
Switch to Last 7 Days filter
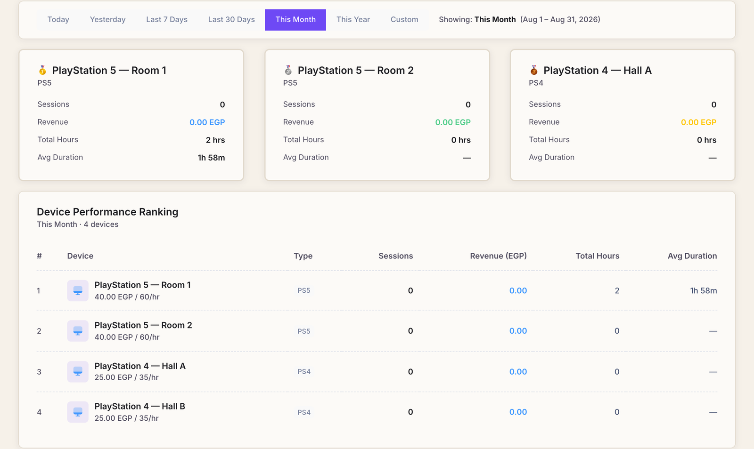tap(167, 20)
